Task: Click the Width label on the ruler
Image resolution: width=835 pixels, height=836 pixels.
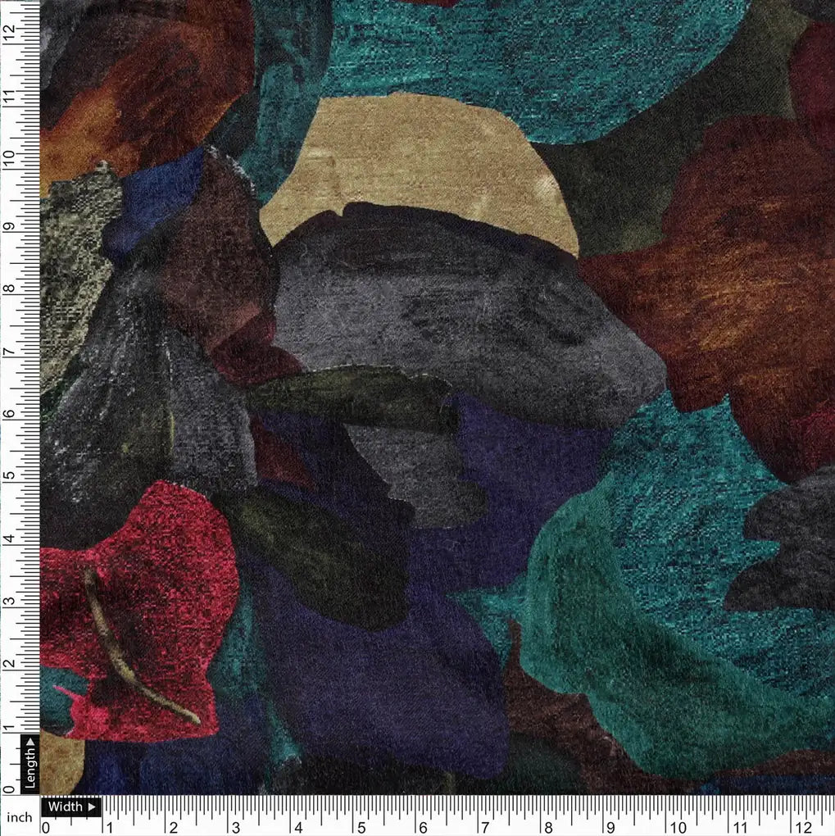Action: point(66,806)
